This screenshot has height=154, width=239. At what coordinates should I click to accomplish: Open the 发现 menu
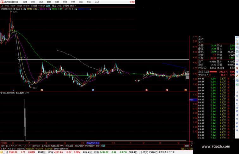[65, 2]
